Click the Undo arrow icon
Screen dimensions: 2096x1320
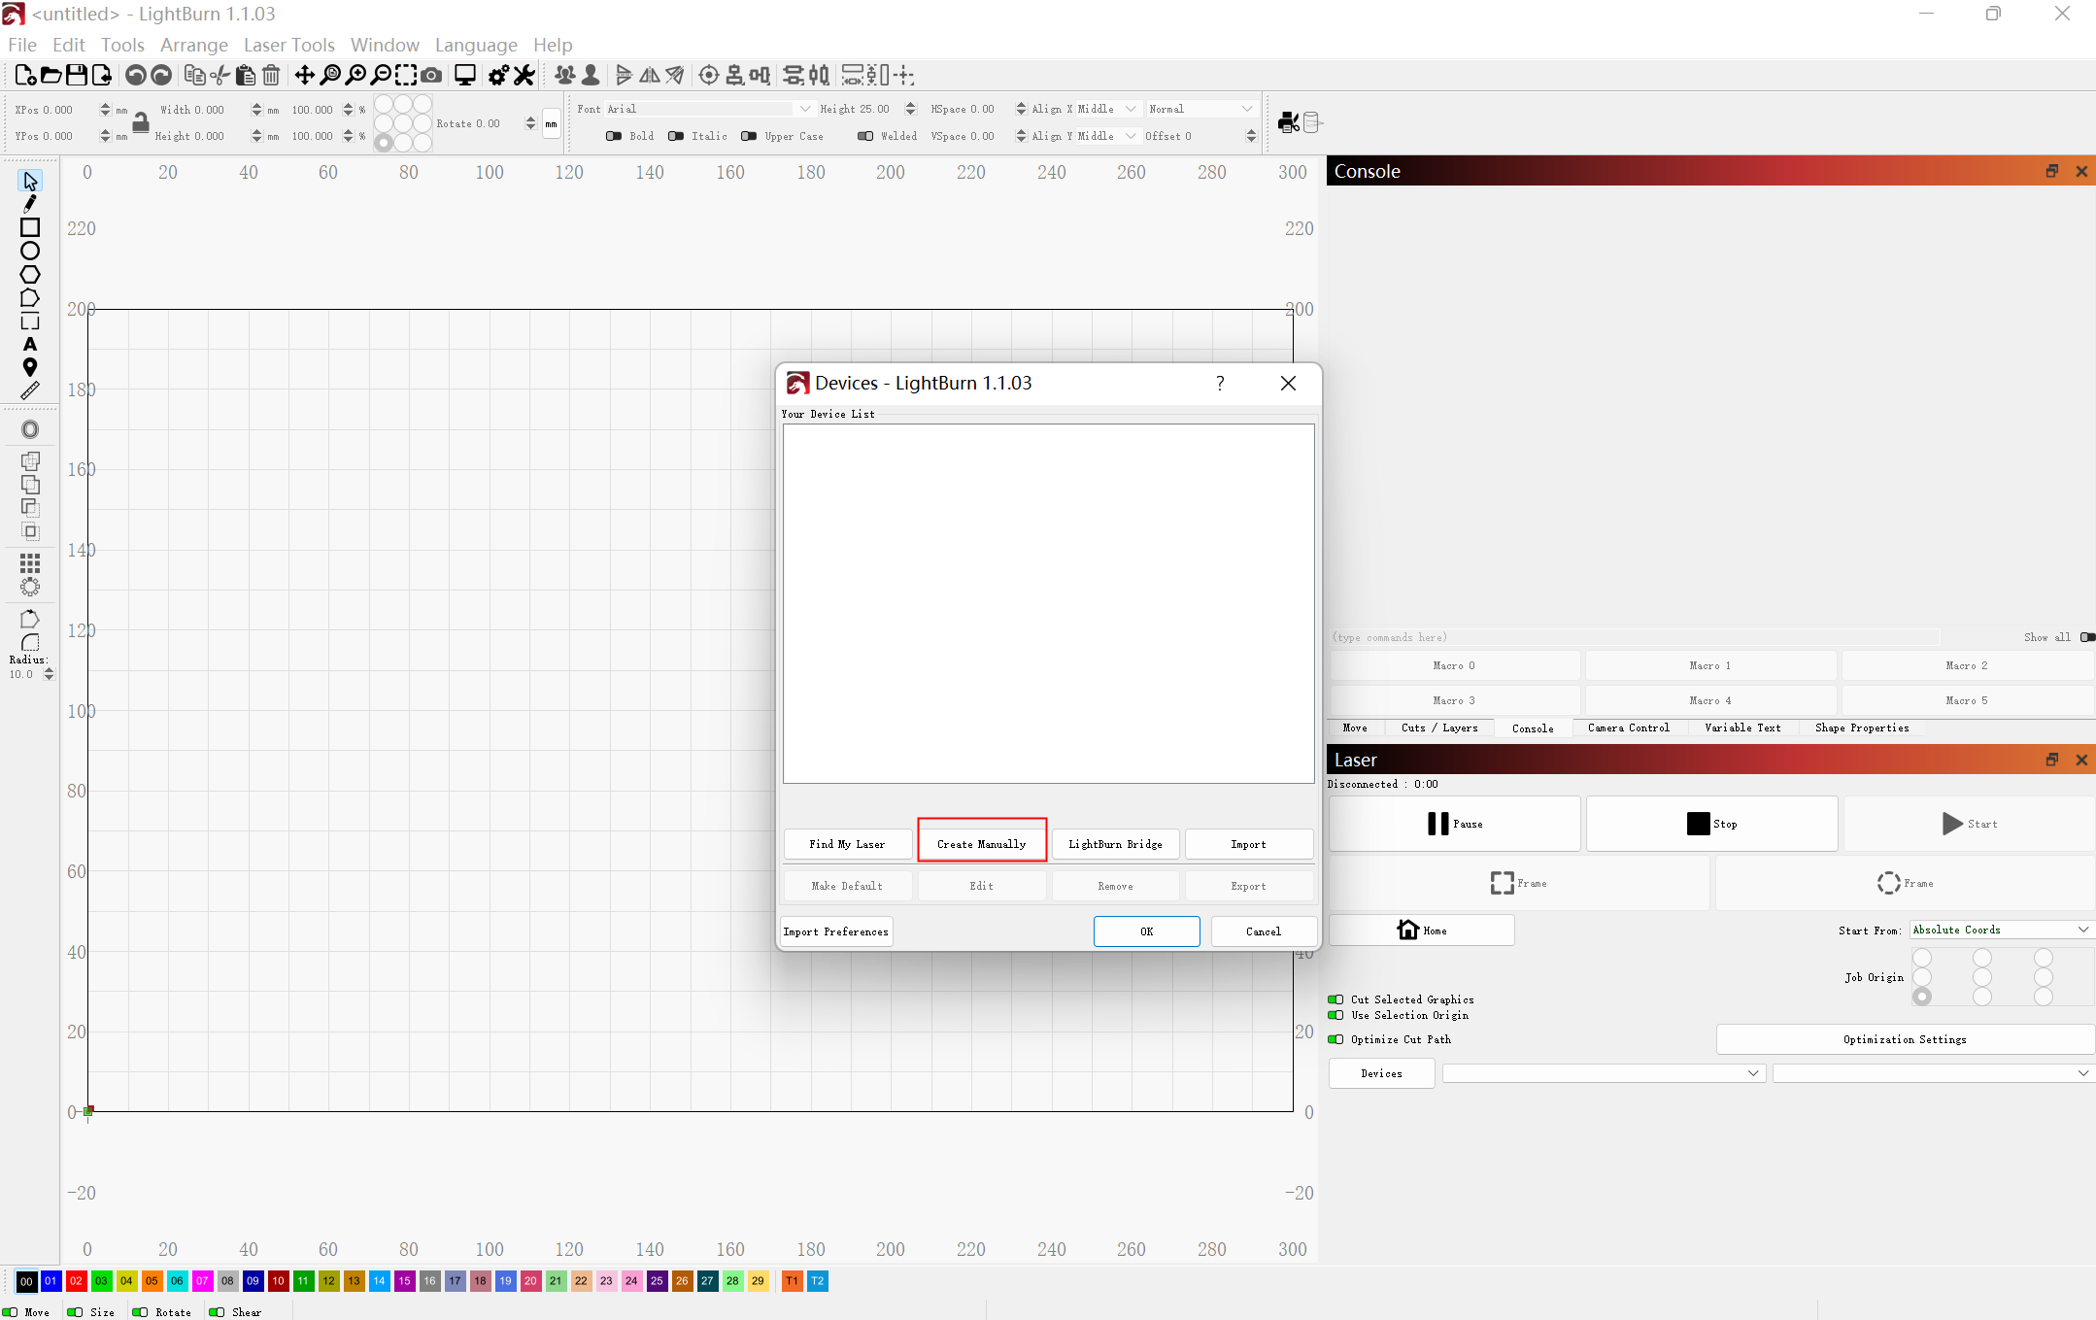point(136,75)
